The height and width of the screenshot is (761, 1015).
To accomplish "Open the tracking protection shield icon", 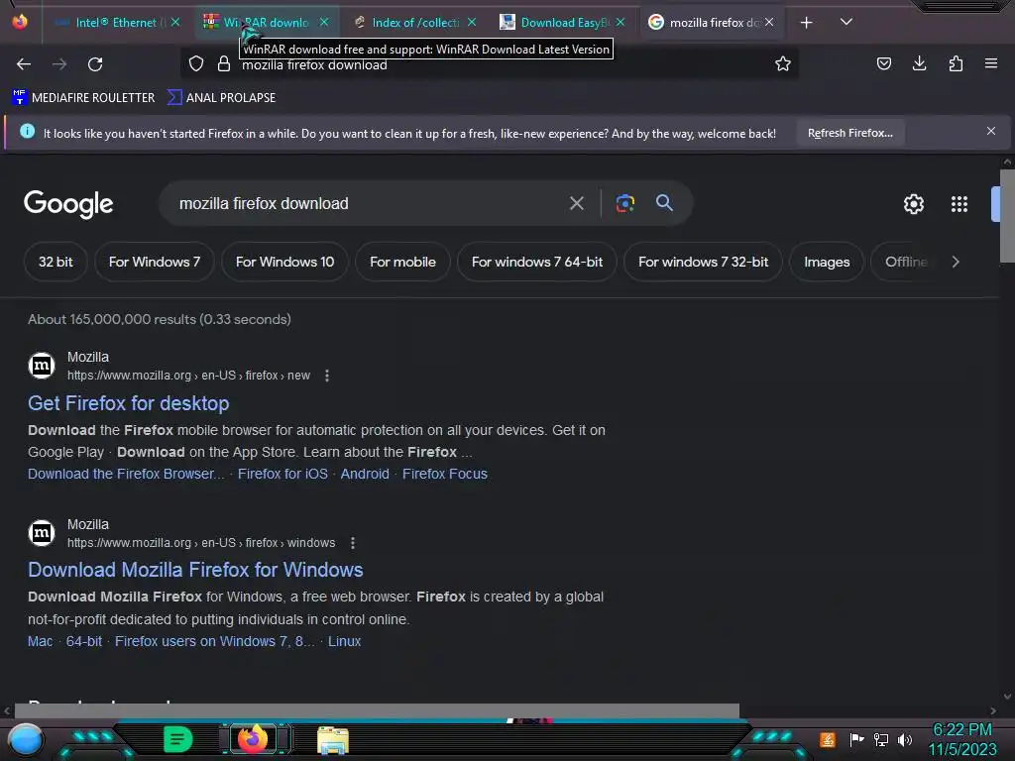I will (196, 63).
